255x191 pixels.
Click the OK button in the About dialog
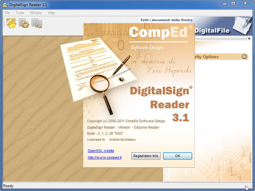click(177, 156)
